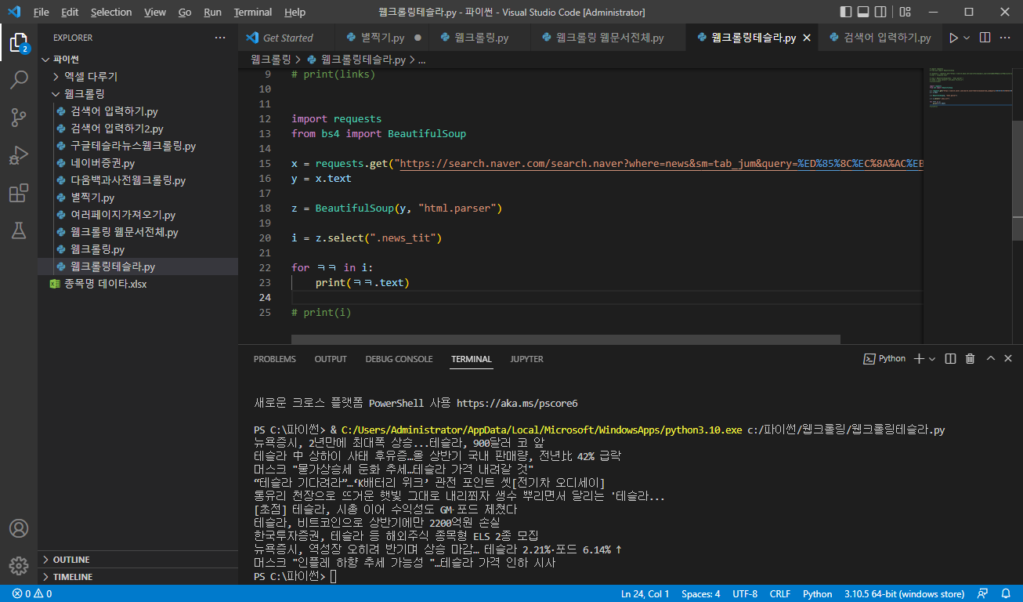Switch to 별찍기.py editor tab
The width and height of the screenshot is (1023, 602).
[383, 38]
